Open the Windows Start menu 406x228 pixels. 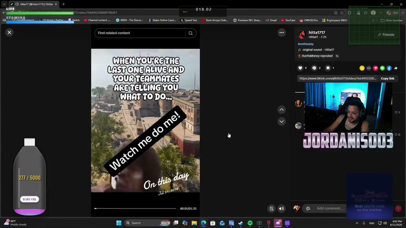coord(119,223)
